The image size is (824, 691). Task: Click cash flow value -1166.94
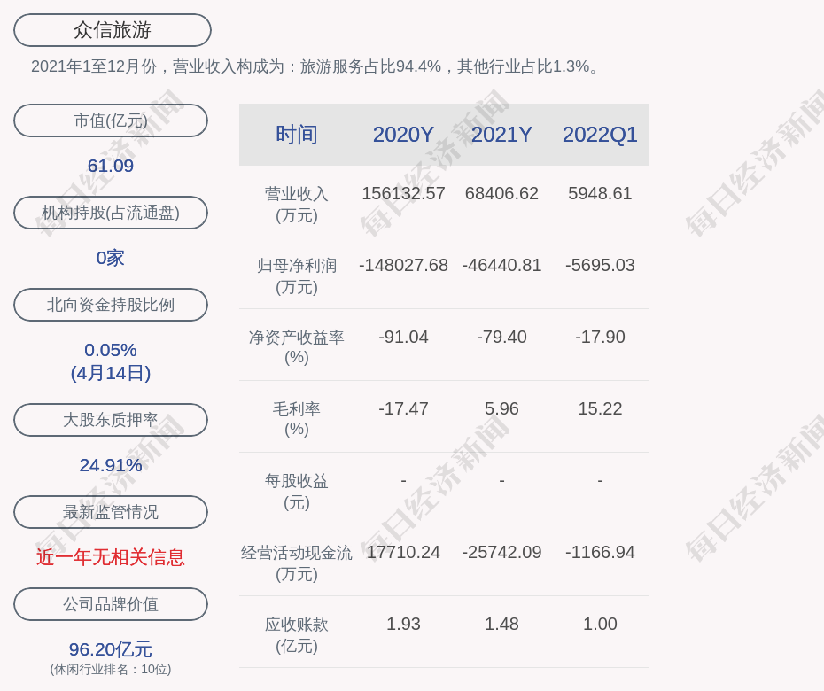[600, 552]
